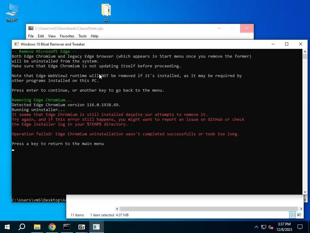Switch to details view in file window
The image size is (310, 233).
click(293, 215)
